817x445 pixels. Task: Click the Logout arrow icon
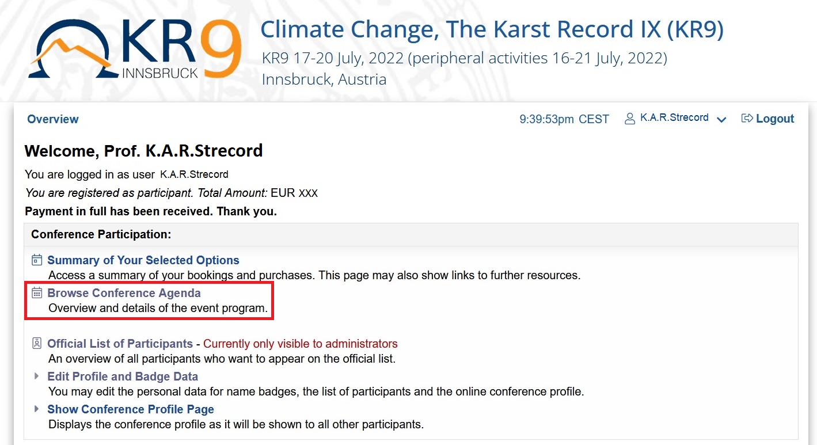click(x=747, y=119)
